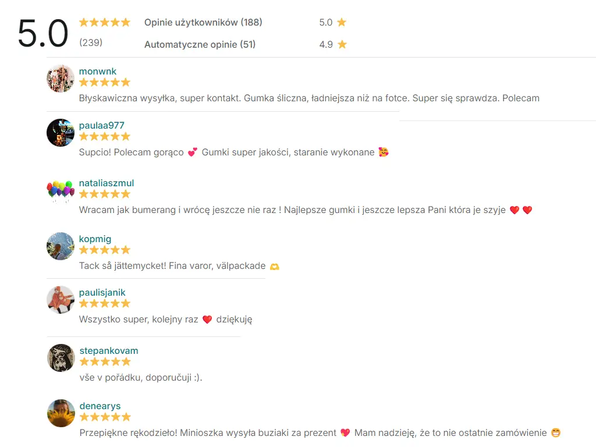Open monwnk's profile avatar
Screen dimensions: 596x447
coord(61,79)
